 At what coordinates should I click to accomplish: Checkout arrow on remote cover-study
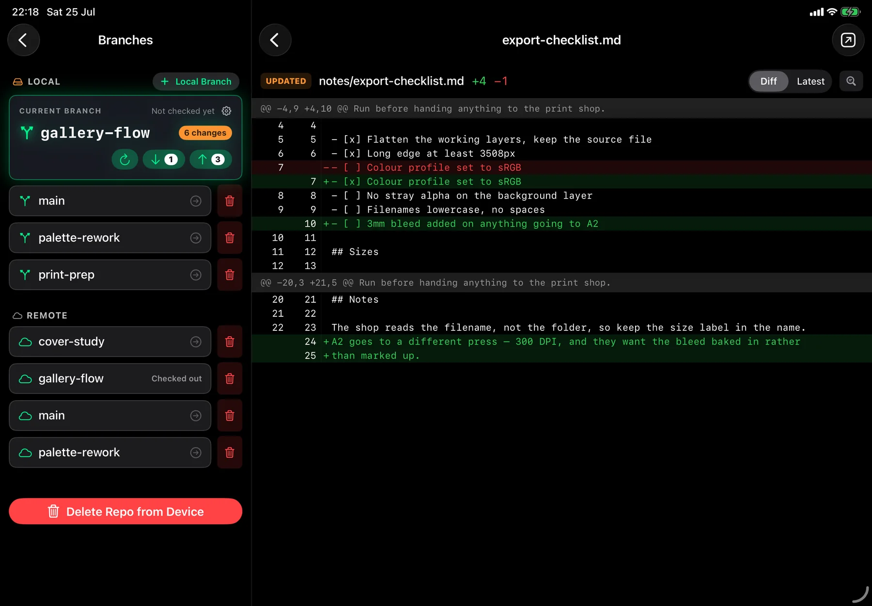point(196,342)
